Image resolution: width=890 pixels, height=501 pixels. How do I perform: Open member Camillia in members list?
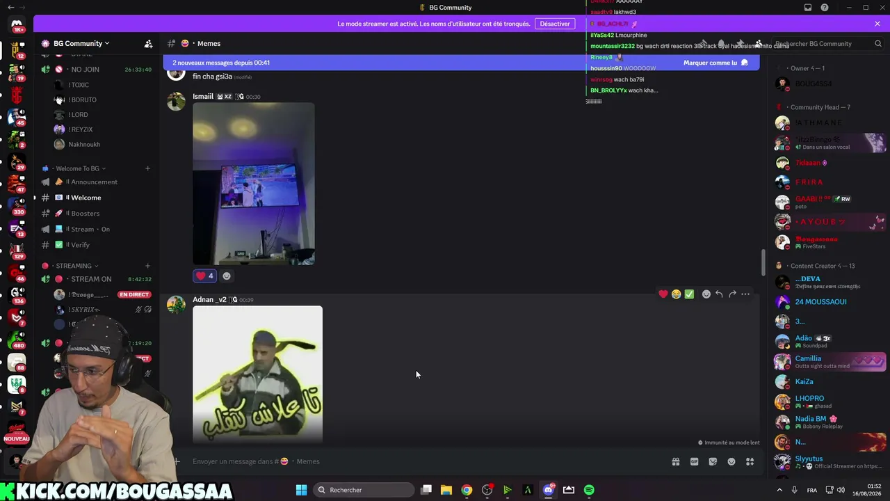[830, 362]
